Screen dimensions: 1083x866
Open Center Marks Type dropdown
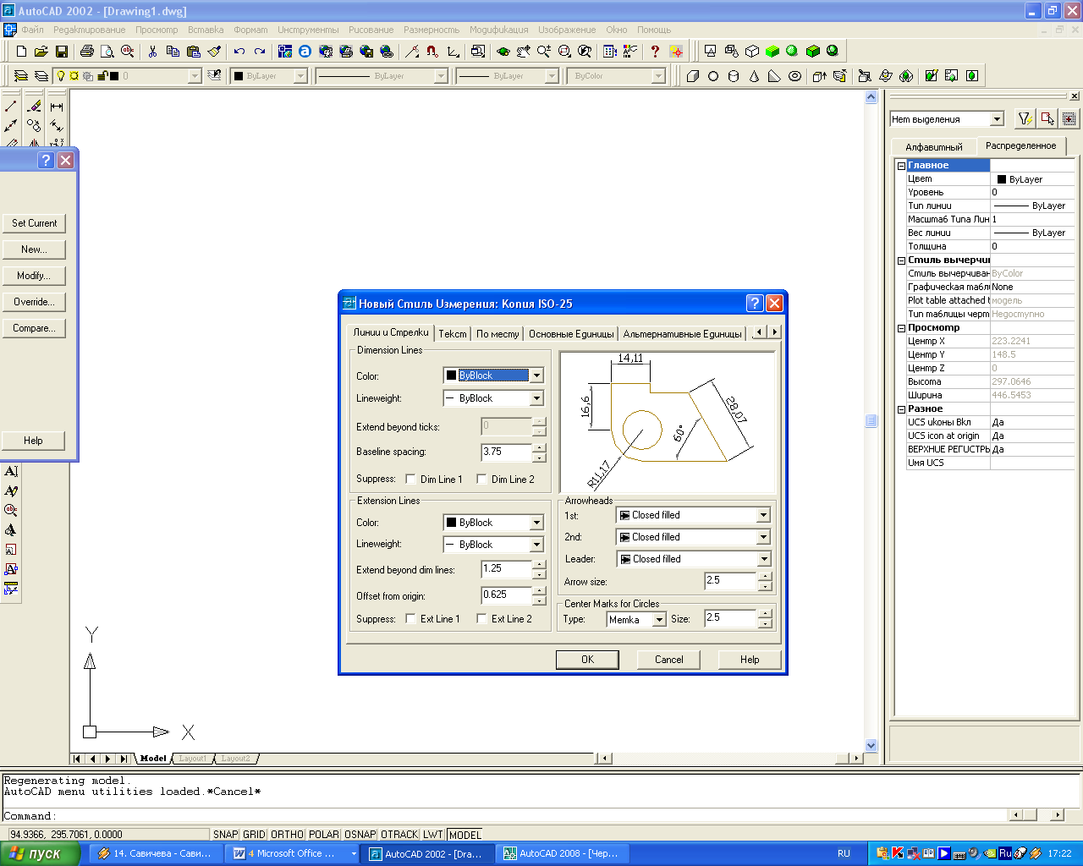click(659, 620)
